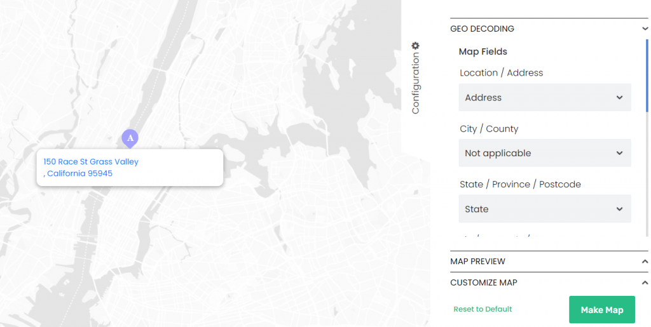Click the map marker pin labeled A

tap(130, 137)
